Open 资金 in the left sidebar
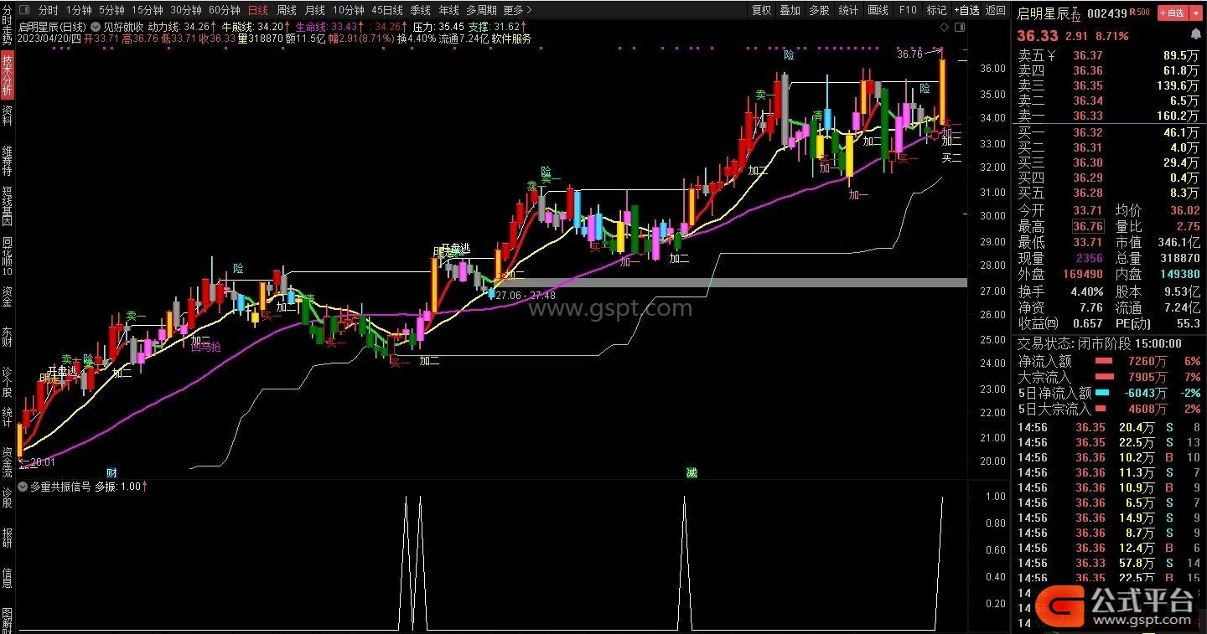Screen dimensions: 1207x634 [7, 296]
